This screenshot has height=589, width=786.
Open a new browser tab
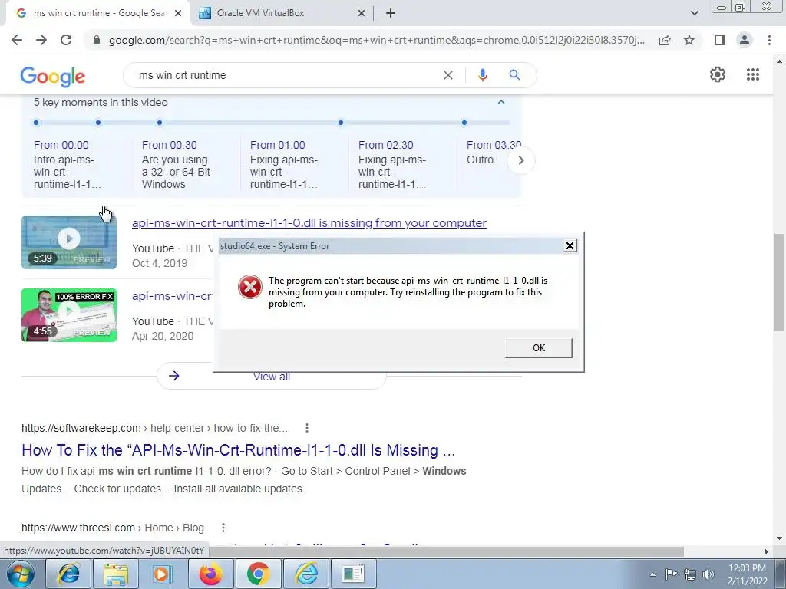tap(391, 14)
